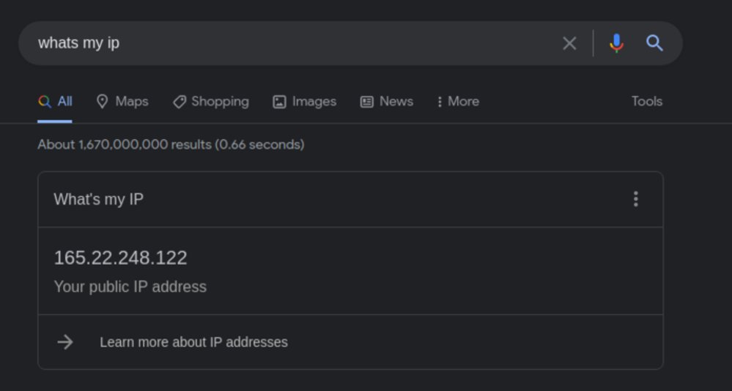Open Learn more about IP addresses link
The image size is (732, 391).
tap(193, 342)
